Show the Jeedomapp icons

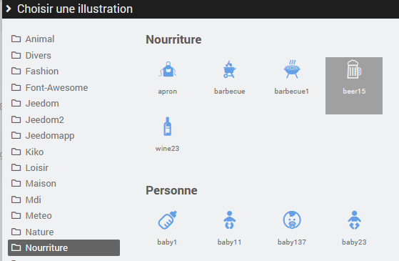click(43, 136)
